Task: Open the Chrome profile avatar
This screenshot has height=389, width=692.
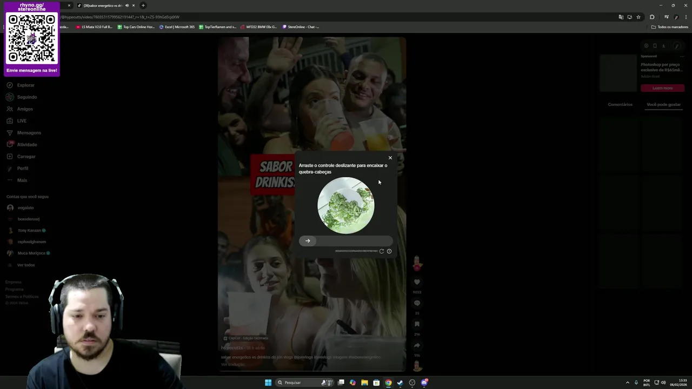Action: tap(676, 17)
